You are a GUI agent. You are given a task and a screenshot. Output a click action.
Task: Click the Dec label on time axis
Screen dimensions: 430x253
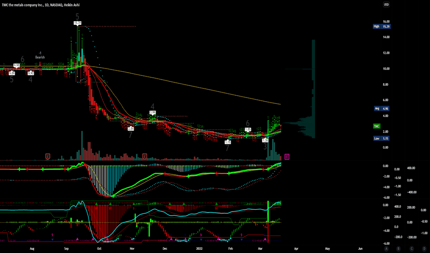pos(165,248)
